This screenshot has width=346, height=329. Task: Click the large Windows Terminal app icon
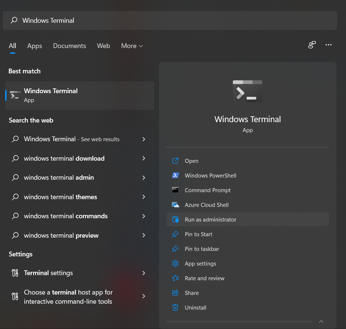click(x=248, y=91)
